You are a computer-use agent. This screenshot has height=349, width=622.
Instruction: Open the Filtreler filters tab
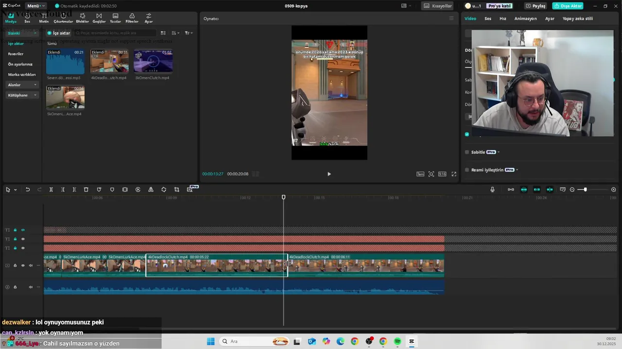(x=132, y=18)
